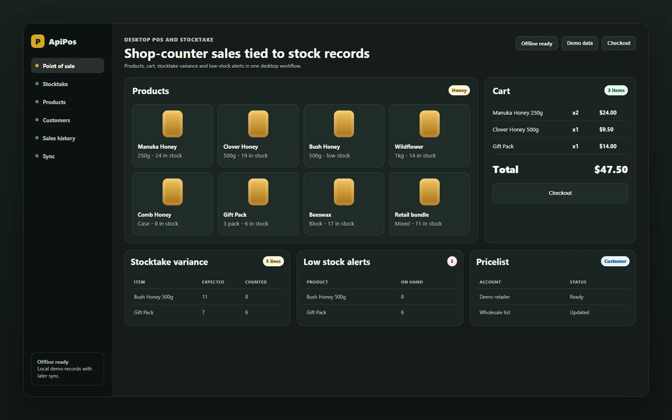The width and height of the screenshot is (672, 420).
Task: Select the Manuka Honey jar icon
Action: tap(173, 124)
